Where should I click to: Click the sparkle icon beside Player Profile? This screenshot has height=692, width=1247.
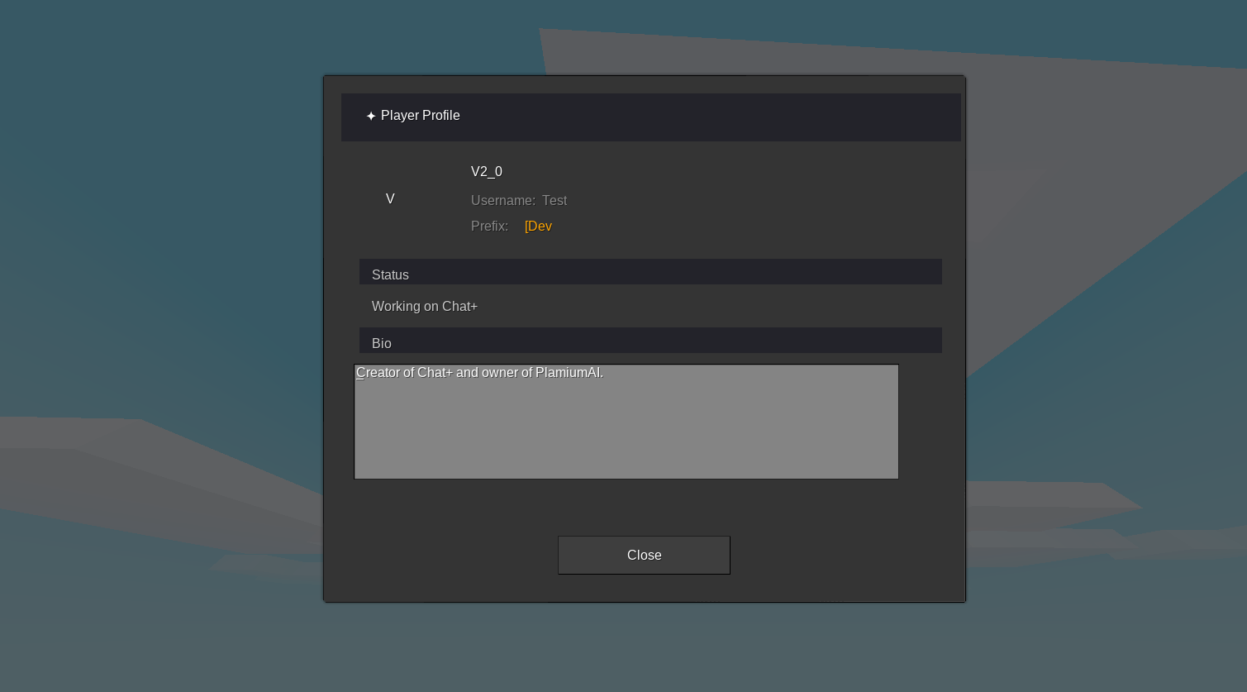(371, 117)
